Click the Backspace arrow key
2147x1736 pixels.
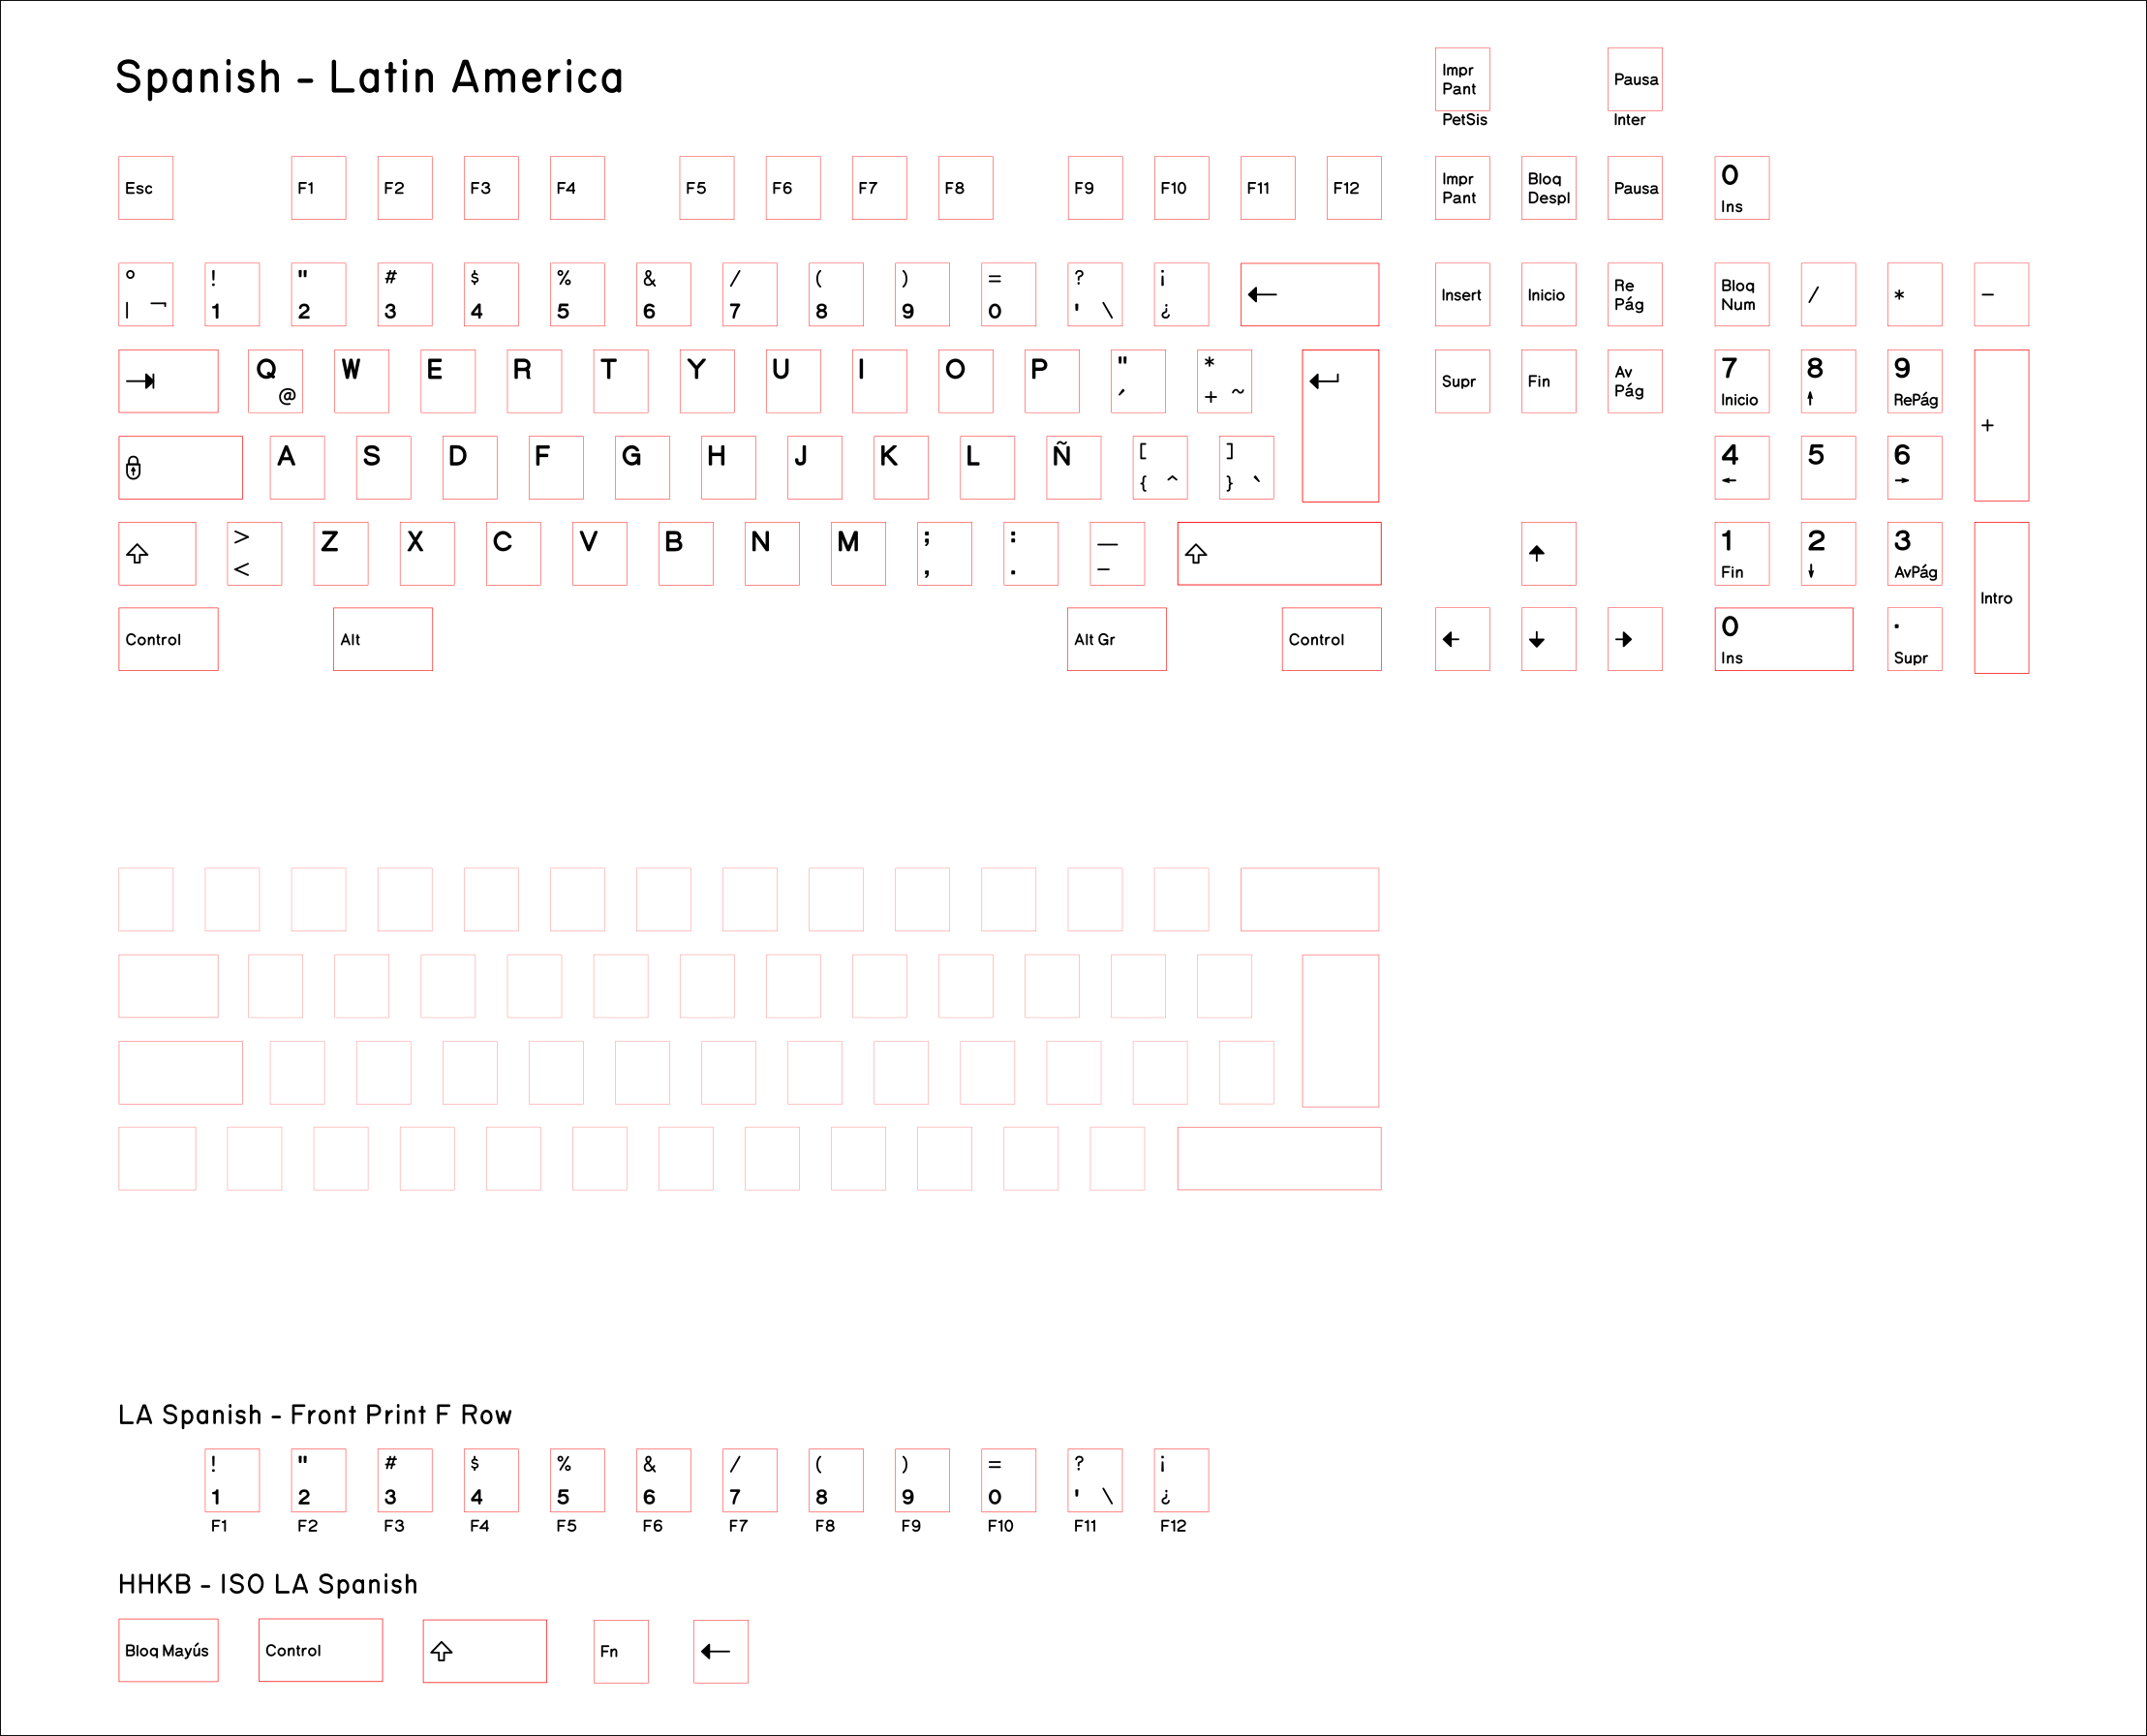point(1308,294)
